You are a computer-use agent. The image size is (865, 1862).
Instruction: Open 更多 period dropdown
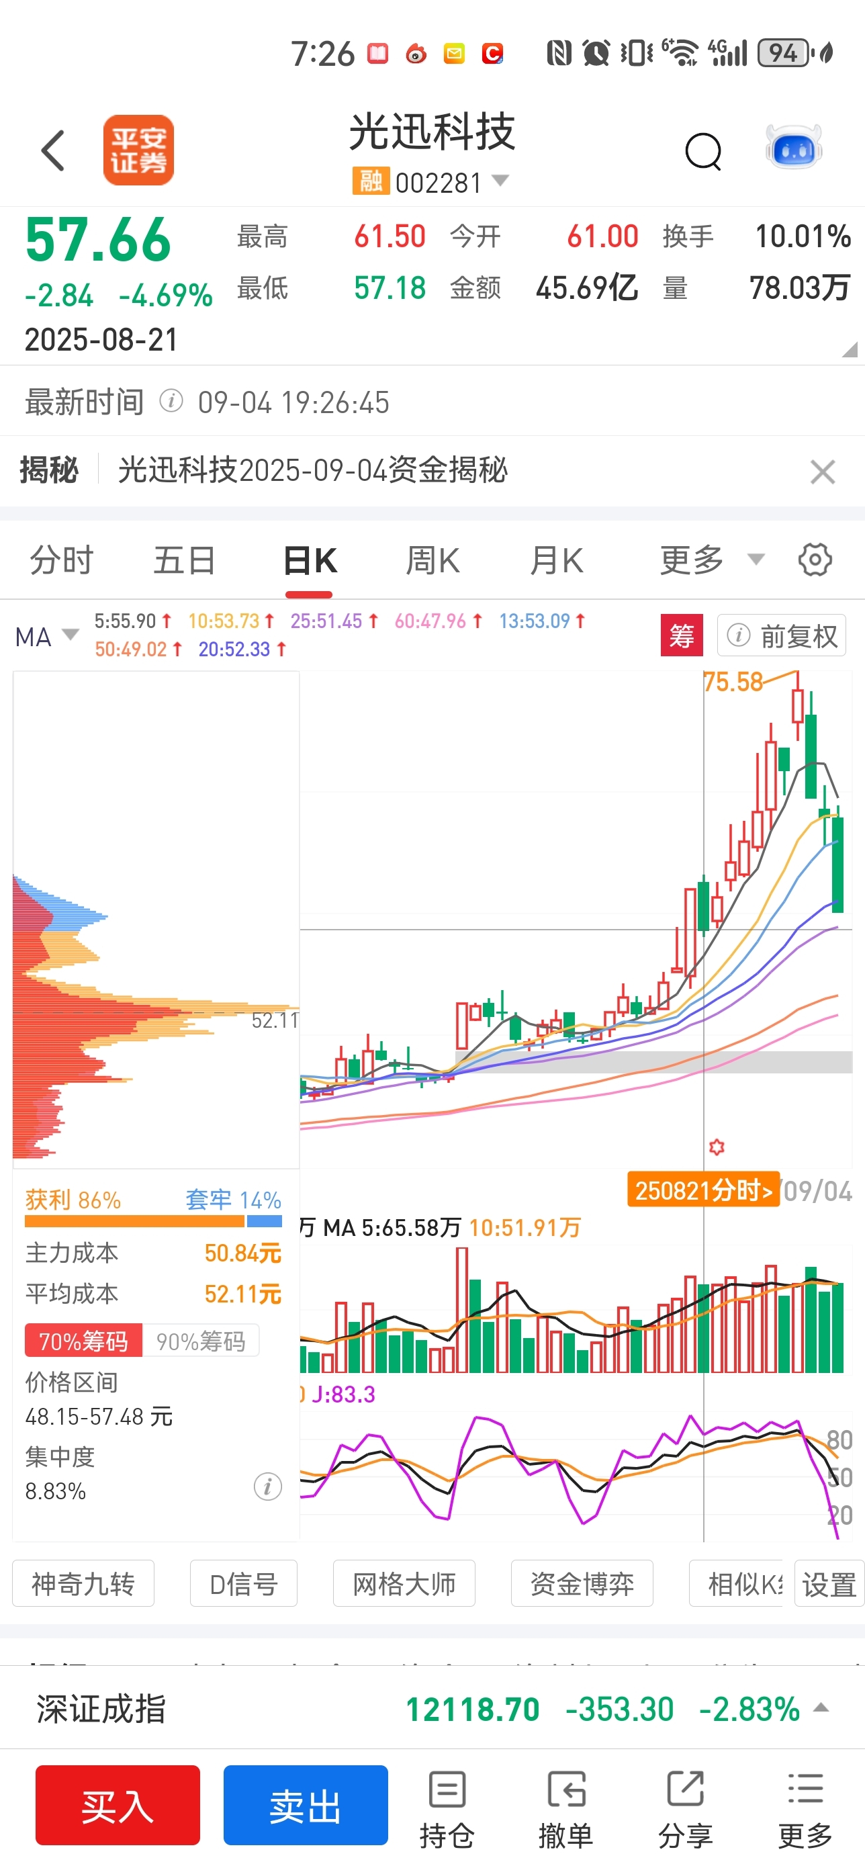(711, 560)
